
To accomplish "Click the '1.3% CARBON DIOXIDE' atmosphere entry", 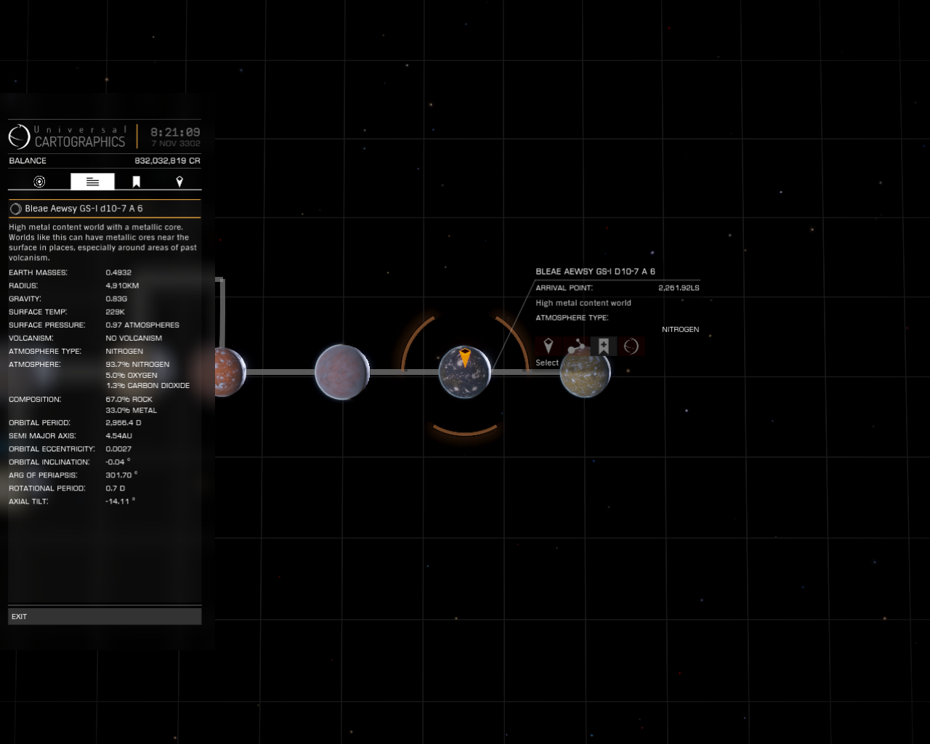I will [x=147, y=386].
